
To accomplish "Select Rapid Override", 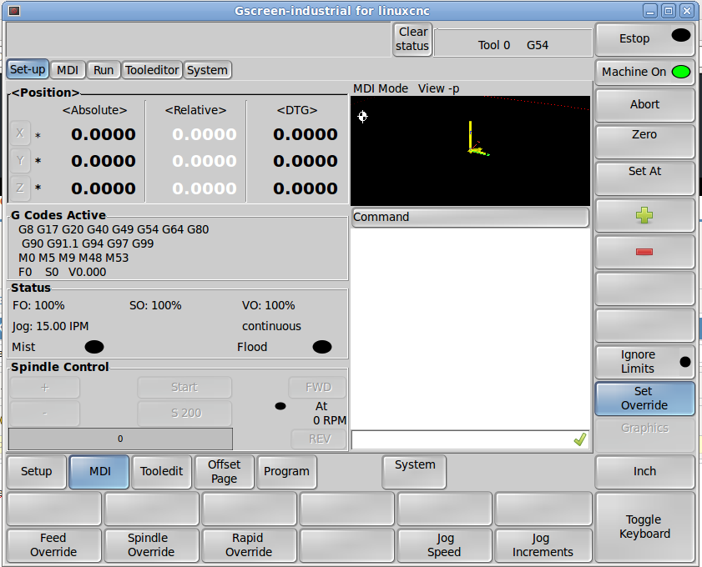I will [x=249, y=544].
